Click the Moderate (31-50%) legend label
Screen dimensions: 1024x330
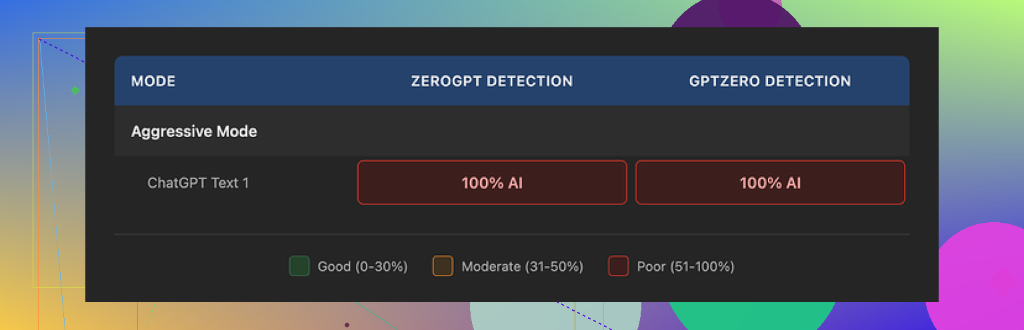523,267
